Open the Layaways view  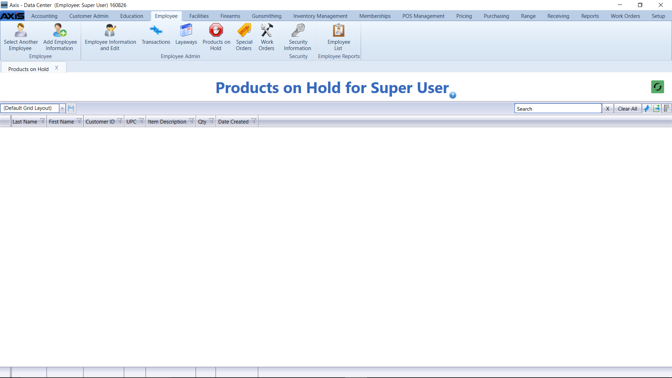point(186,34)
